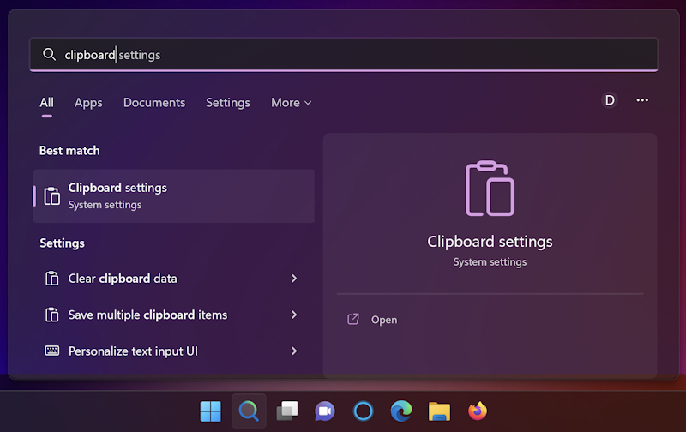Select the All filter tab
Image resolution: width=686 pixels, height=432 pixels.
[x=47, y=103]
